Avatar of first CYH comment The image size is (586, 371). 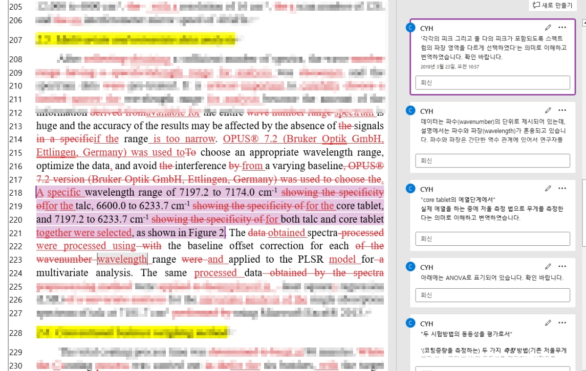point(411,27)
